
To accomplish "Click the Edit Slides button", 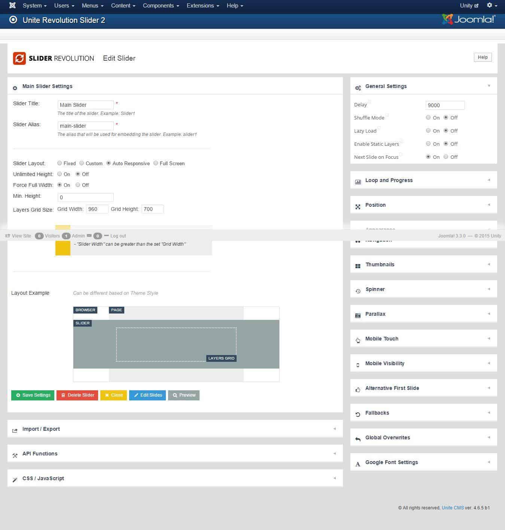I will [x=148, y=395].
